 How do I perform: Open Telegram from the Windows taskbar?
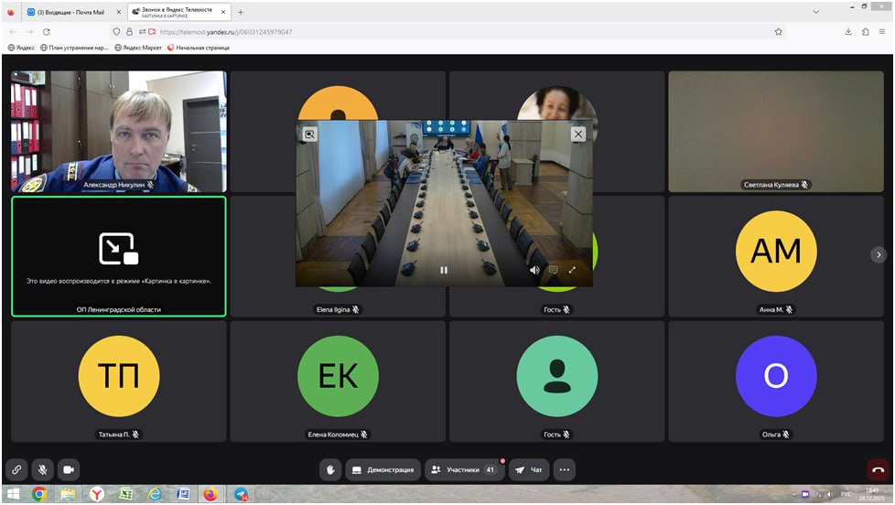pos(241,494)
